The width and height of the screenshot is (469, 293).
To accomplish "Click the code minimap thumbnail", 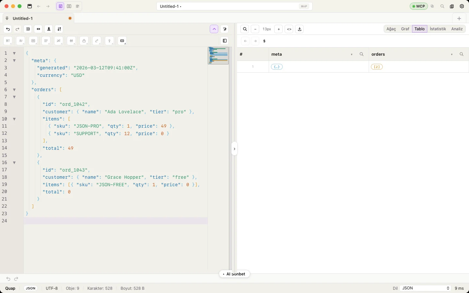I will (x=218, y=56).
